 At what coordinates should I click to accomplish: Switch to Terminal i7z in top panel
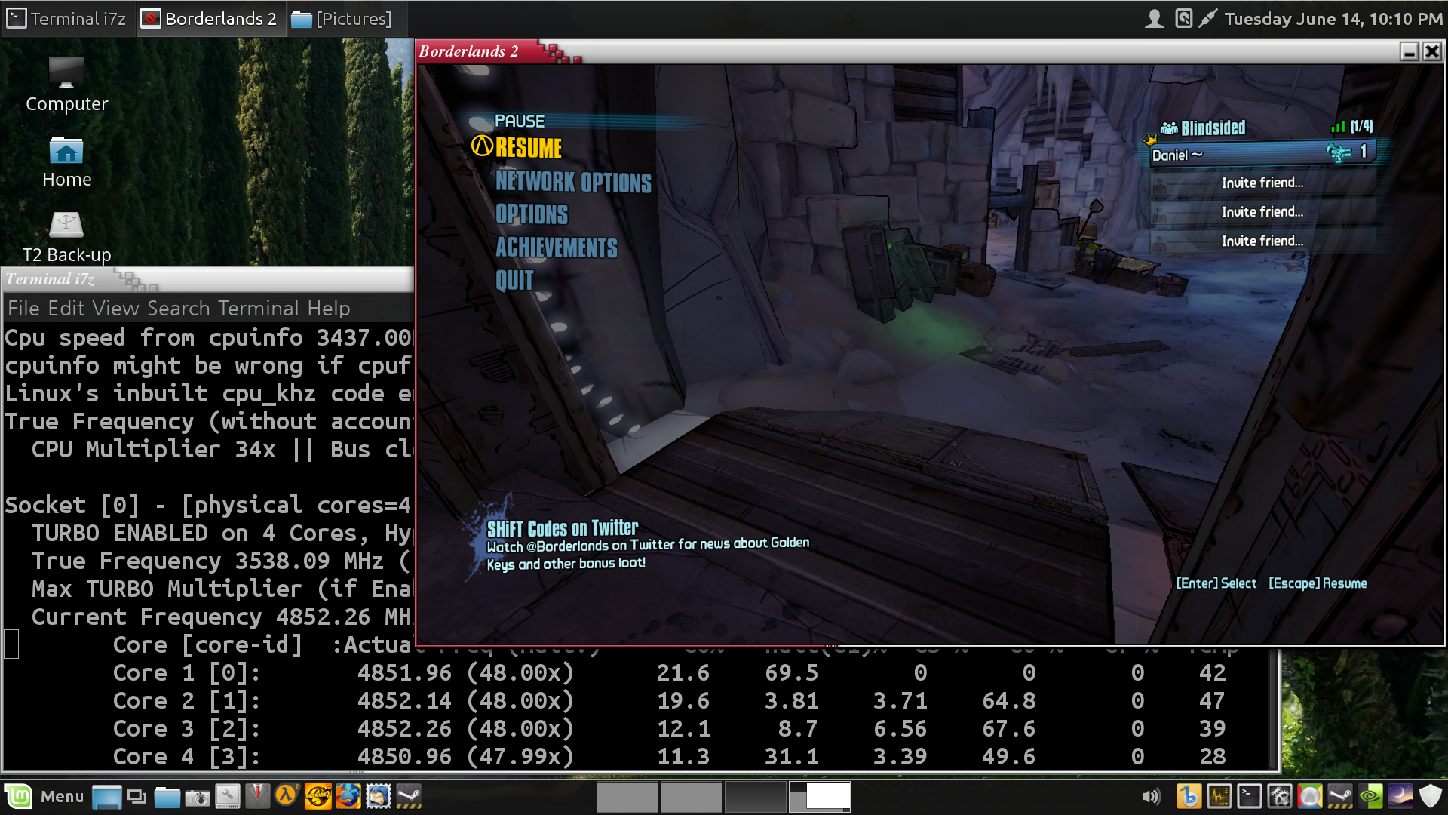(68, 19)
